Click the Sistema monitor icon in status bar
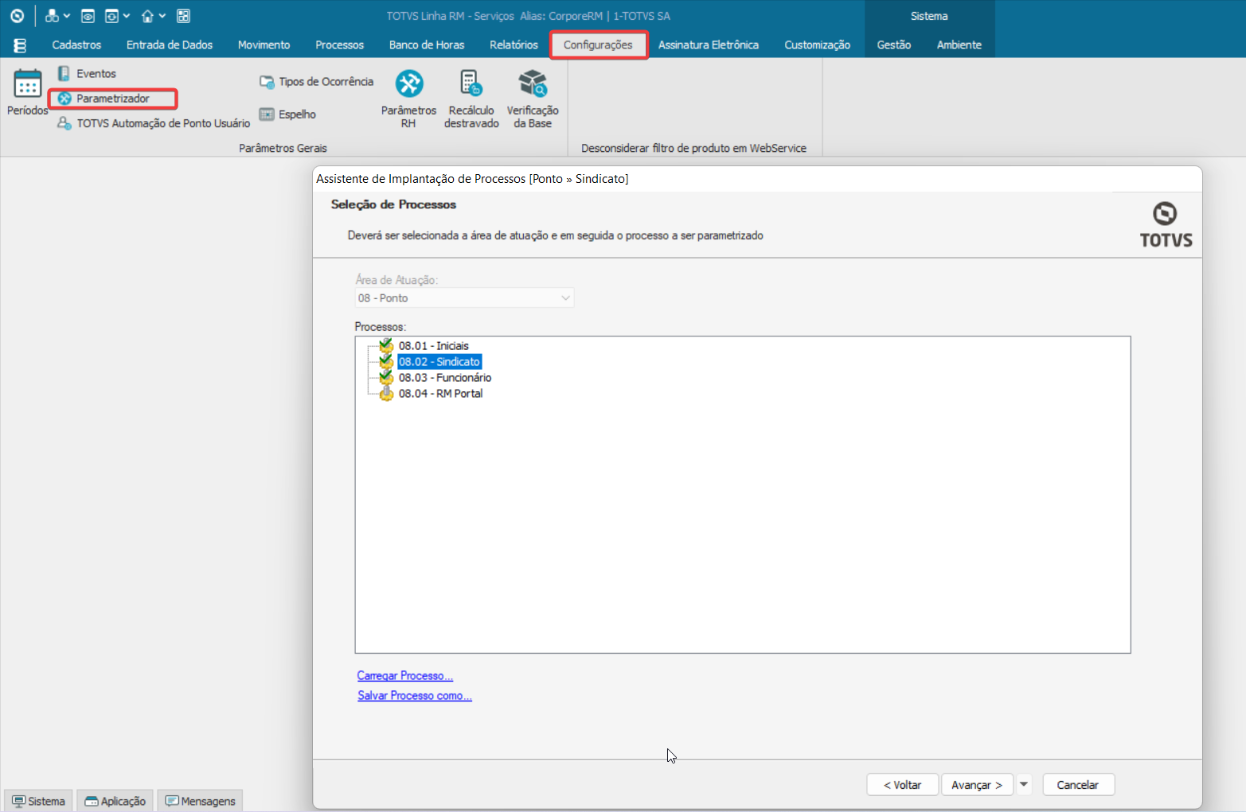This screenshot has height=812, width=1246. [18, 801]
